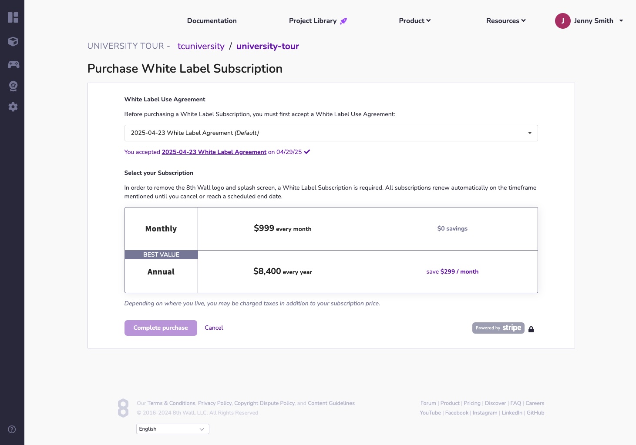Click the help question mark icon

pos(12,429)
